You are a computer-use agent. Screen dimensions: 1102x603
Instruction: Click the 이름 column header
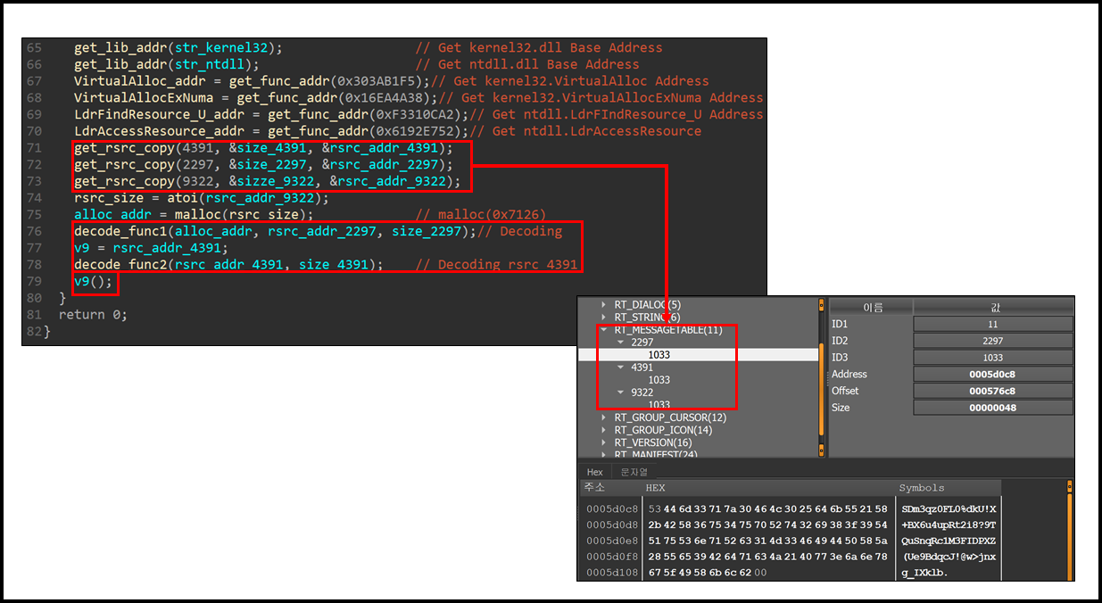(x=872, y=307)
